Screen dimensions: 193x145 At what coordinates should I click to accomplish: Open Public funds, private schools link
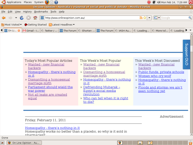[x=161, y=72]
